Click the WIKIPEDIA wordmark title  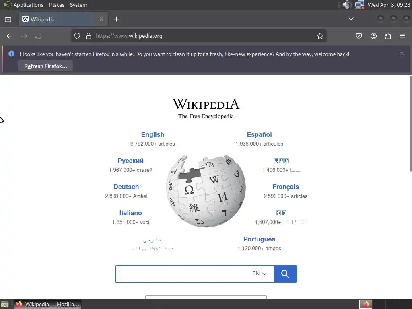click(x=206, y=104)
